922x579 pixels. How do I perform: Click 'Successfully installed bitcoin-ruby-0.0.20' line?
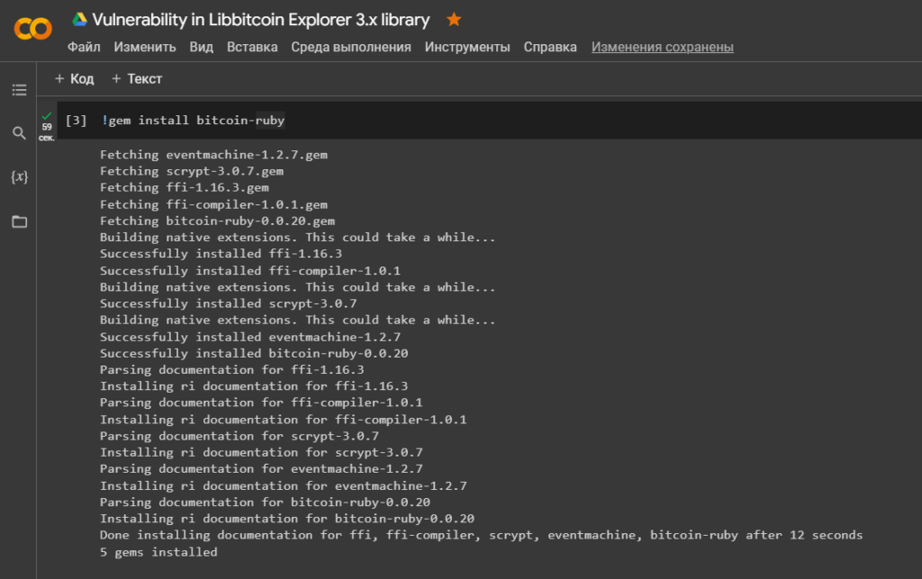(x=254, y=354)
